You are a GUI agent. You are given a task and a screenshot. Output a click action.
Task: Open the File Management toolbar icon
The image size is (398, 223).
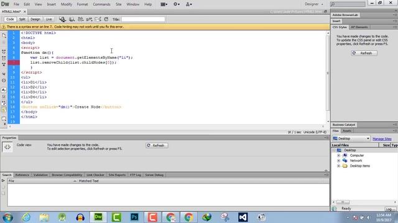coord(81,19)
